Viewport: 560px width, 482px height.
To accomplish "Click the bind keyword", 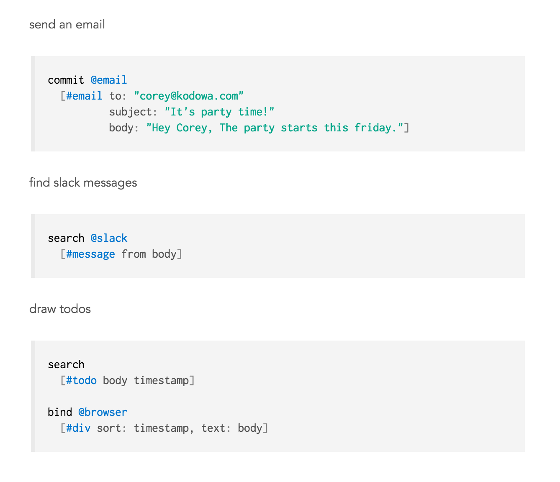I will (60, 412).
